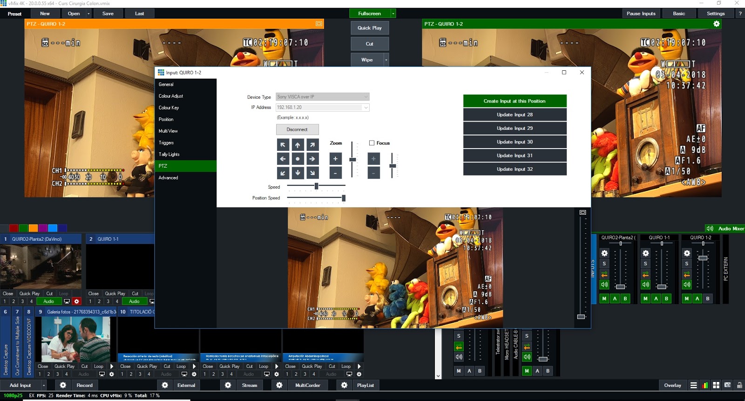Click the Disconnect button
The image size is (745, 401).
297,129
